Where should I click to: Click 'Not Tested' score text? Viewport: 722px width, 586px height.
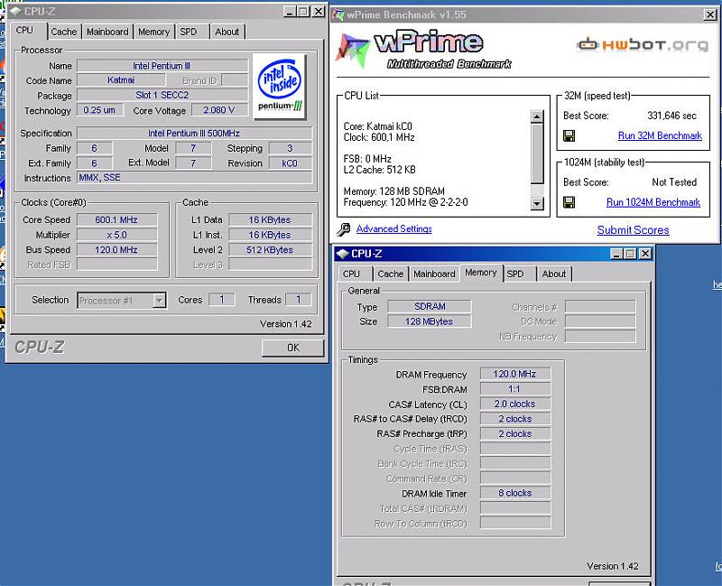click(674, 182)
